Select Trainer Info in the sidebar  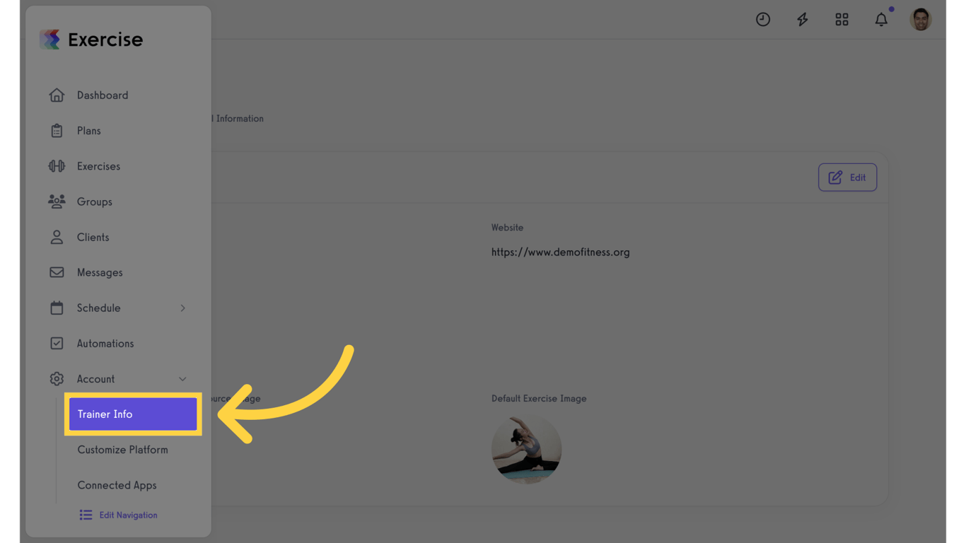point(133,414)
